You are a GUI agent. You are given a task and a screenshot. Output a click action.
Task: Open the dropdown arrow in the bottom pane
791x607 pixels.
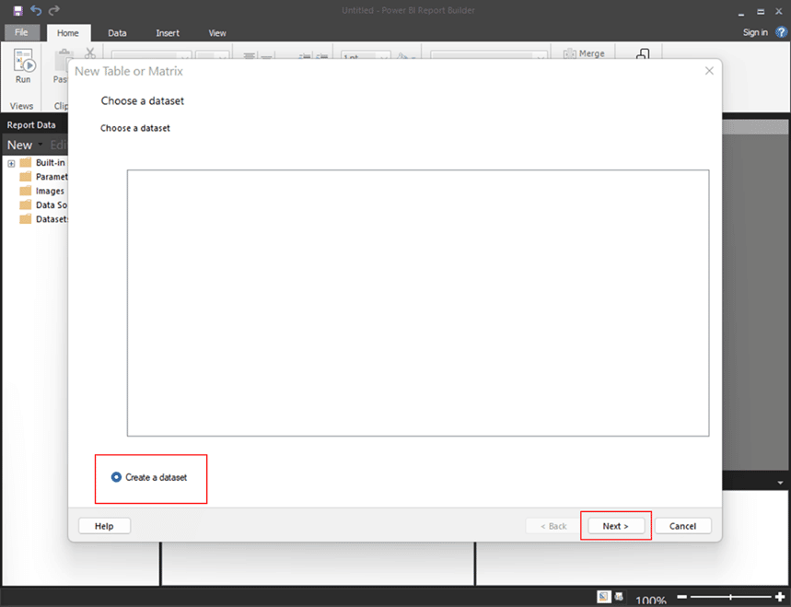780,483
